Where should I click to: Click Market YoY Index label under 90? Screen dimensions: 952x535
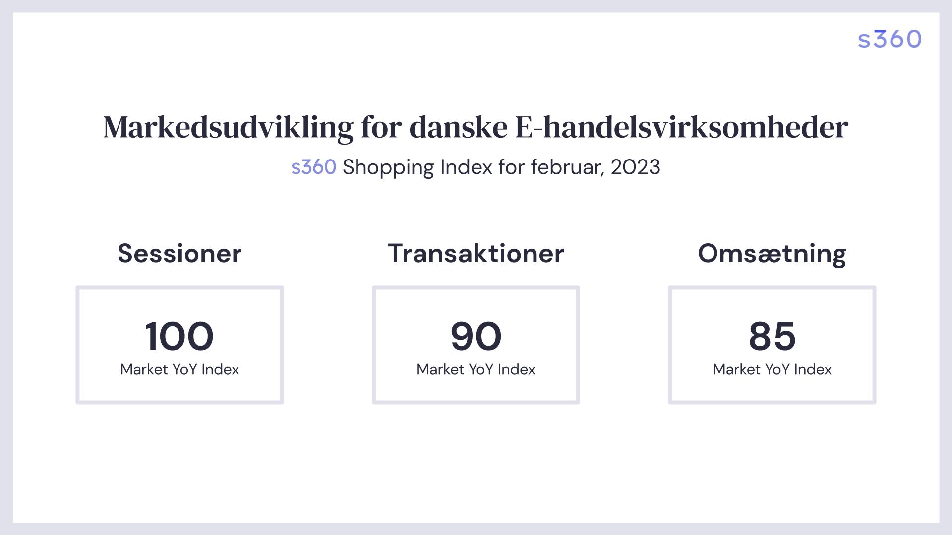476,369
